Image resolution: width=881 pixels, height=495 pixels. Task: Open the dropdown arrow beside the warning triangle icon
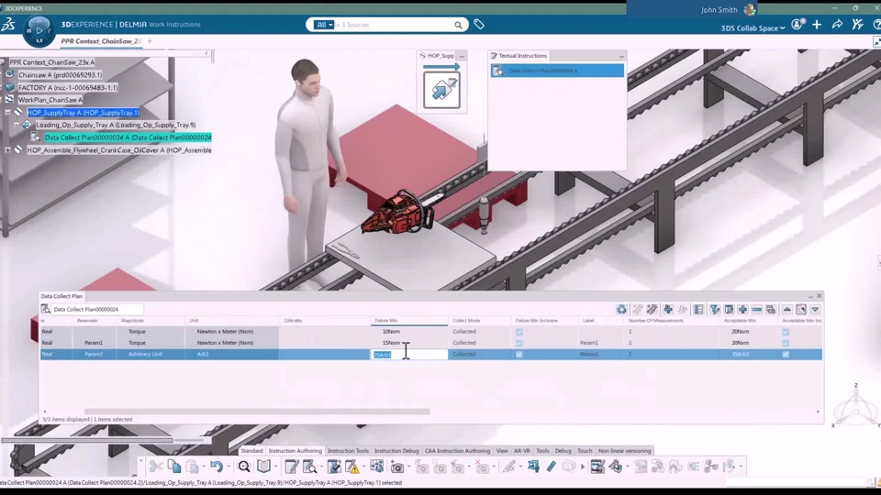point(364,467)
